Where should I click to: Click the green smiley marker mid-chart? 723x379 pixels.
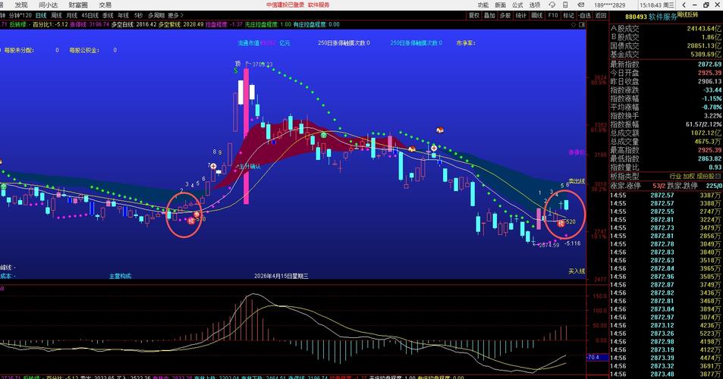pos(324,135)
